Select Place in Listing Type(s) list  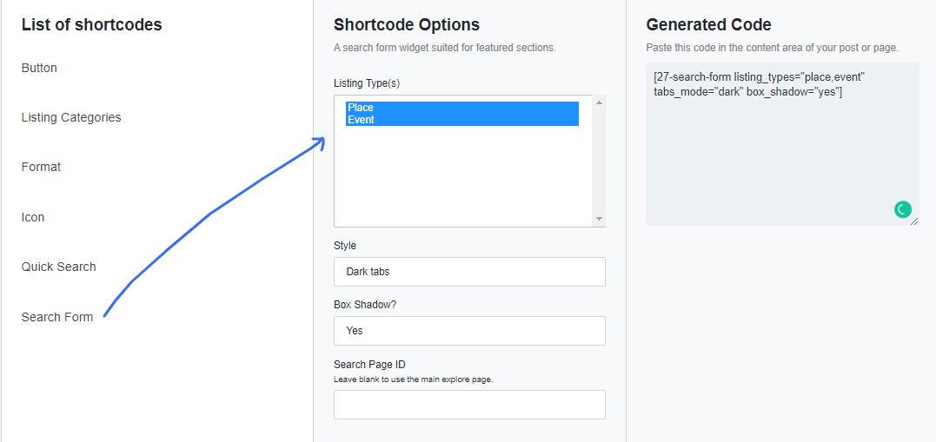point(462,108)
